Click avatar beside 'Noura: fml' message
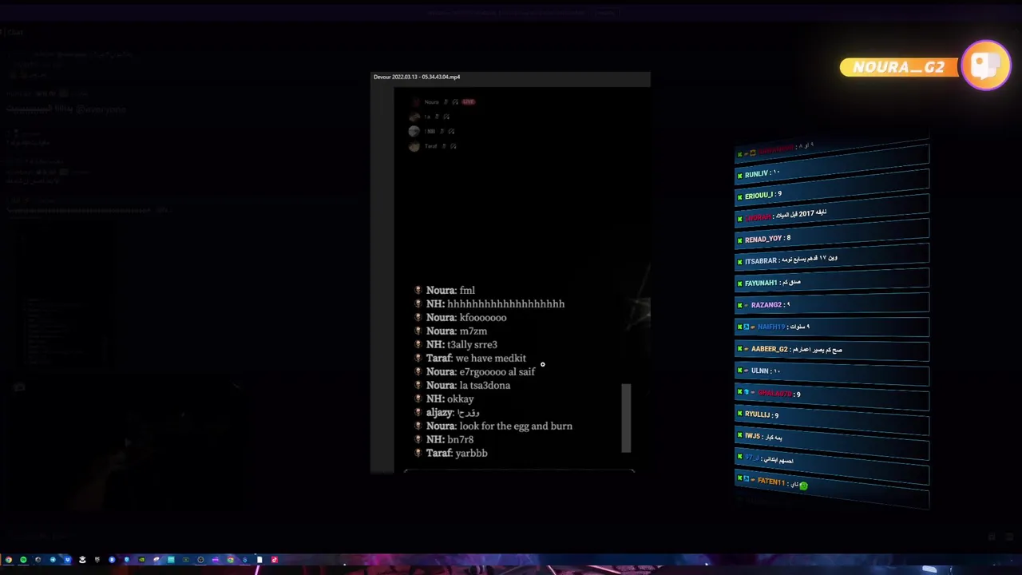This screenshot has height=575, width=1022. [418, 291]
